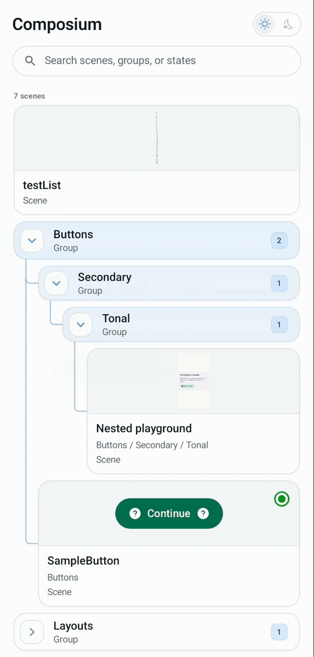
Task: Select the testList scene title
Action: (42, 185)
